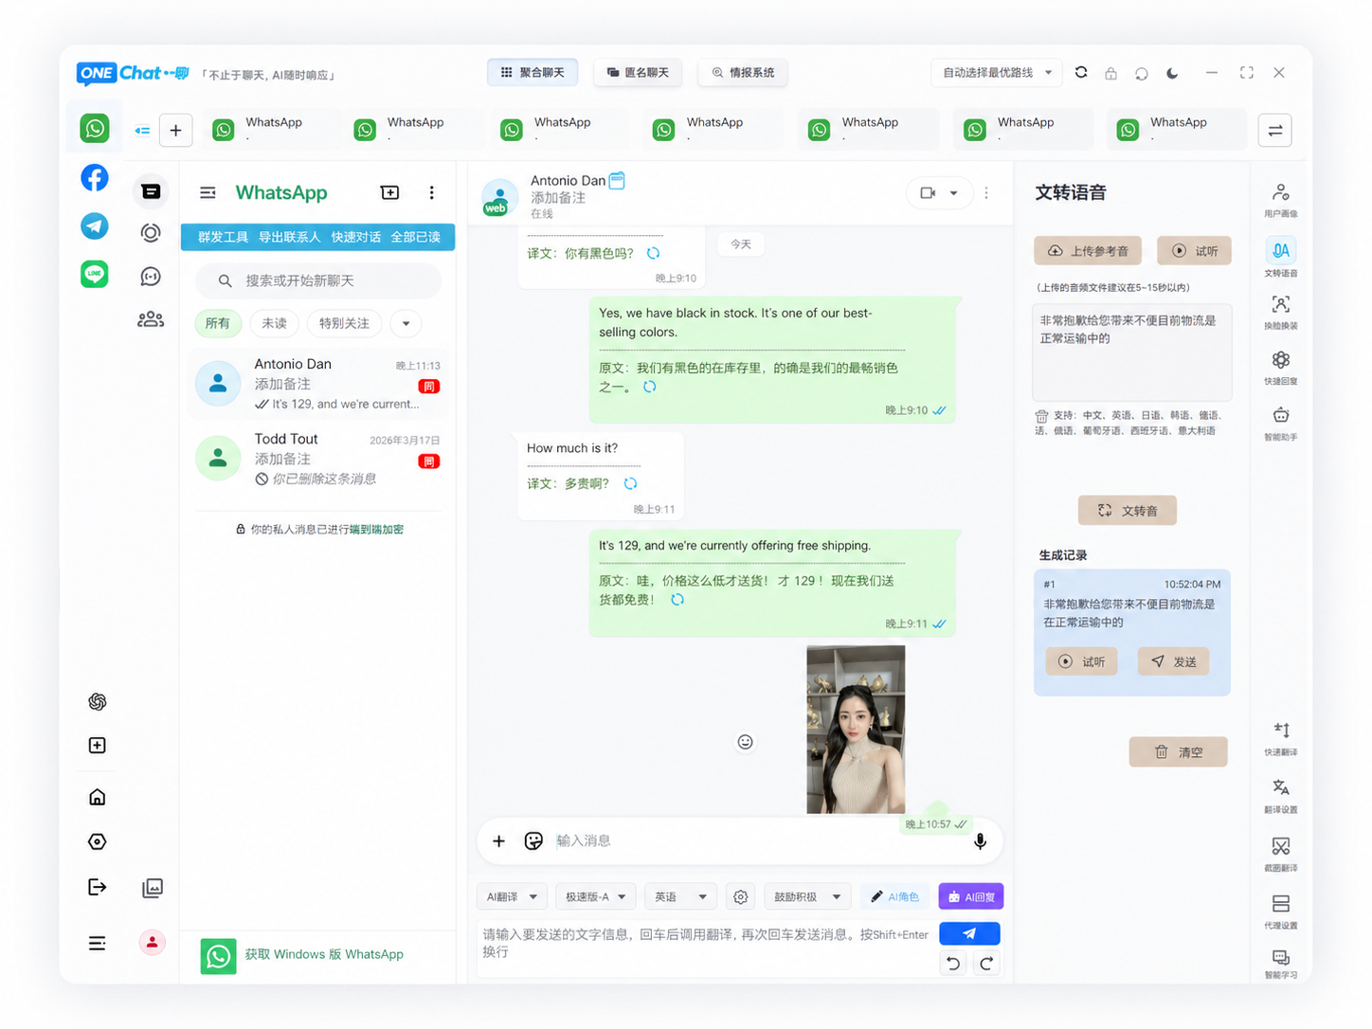
Task: Play the 试听 button next to upload
Action: (x=1194, y=251)
